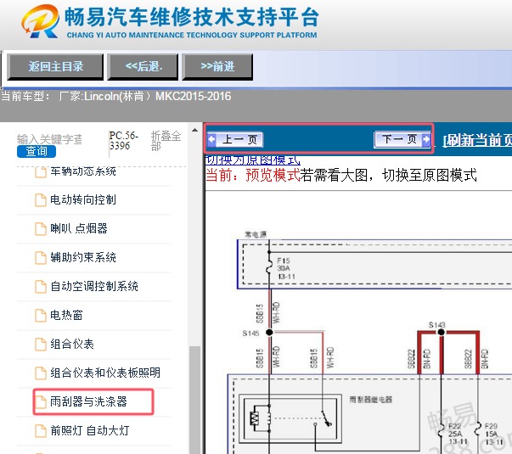Click 折叠全部 to collapse all
The image size is (512, 454).
click(x=166, y=141)
